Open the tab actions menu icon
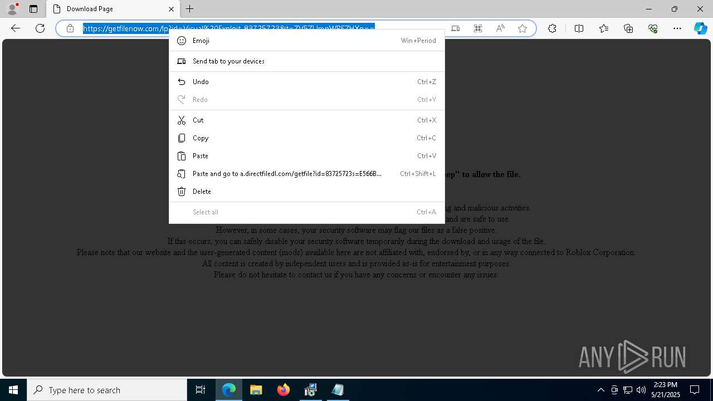713x401 pixels. (x=33, y=9)
